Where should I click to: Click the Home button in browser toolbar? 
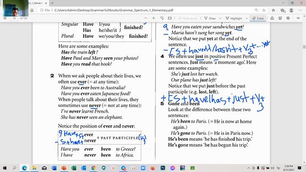[32, 10]
